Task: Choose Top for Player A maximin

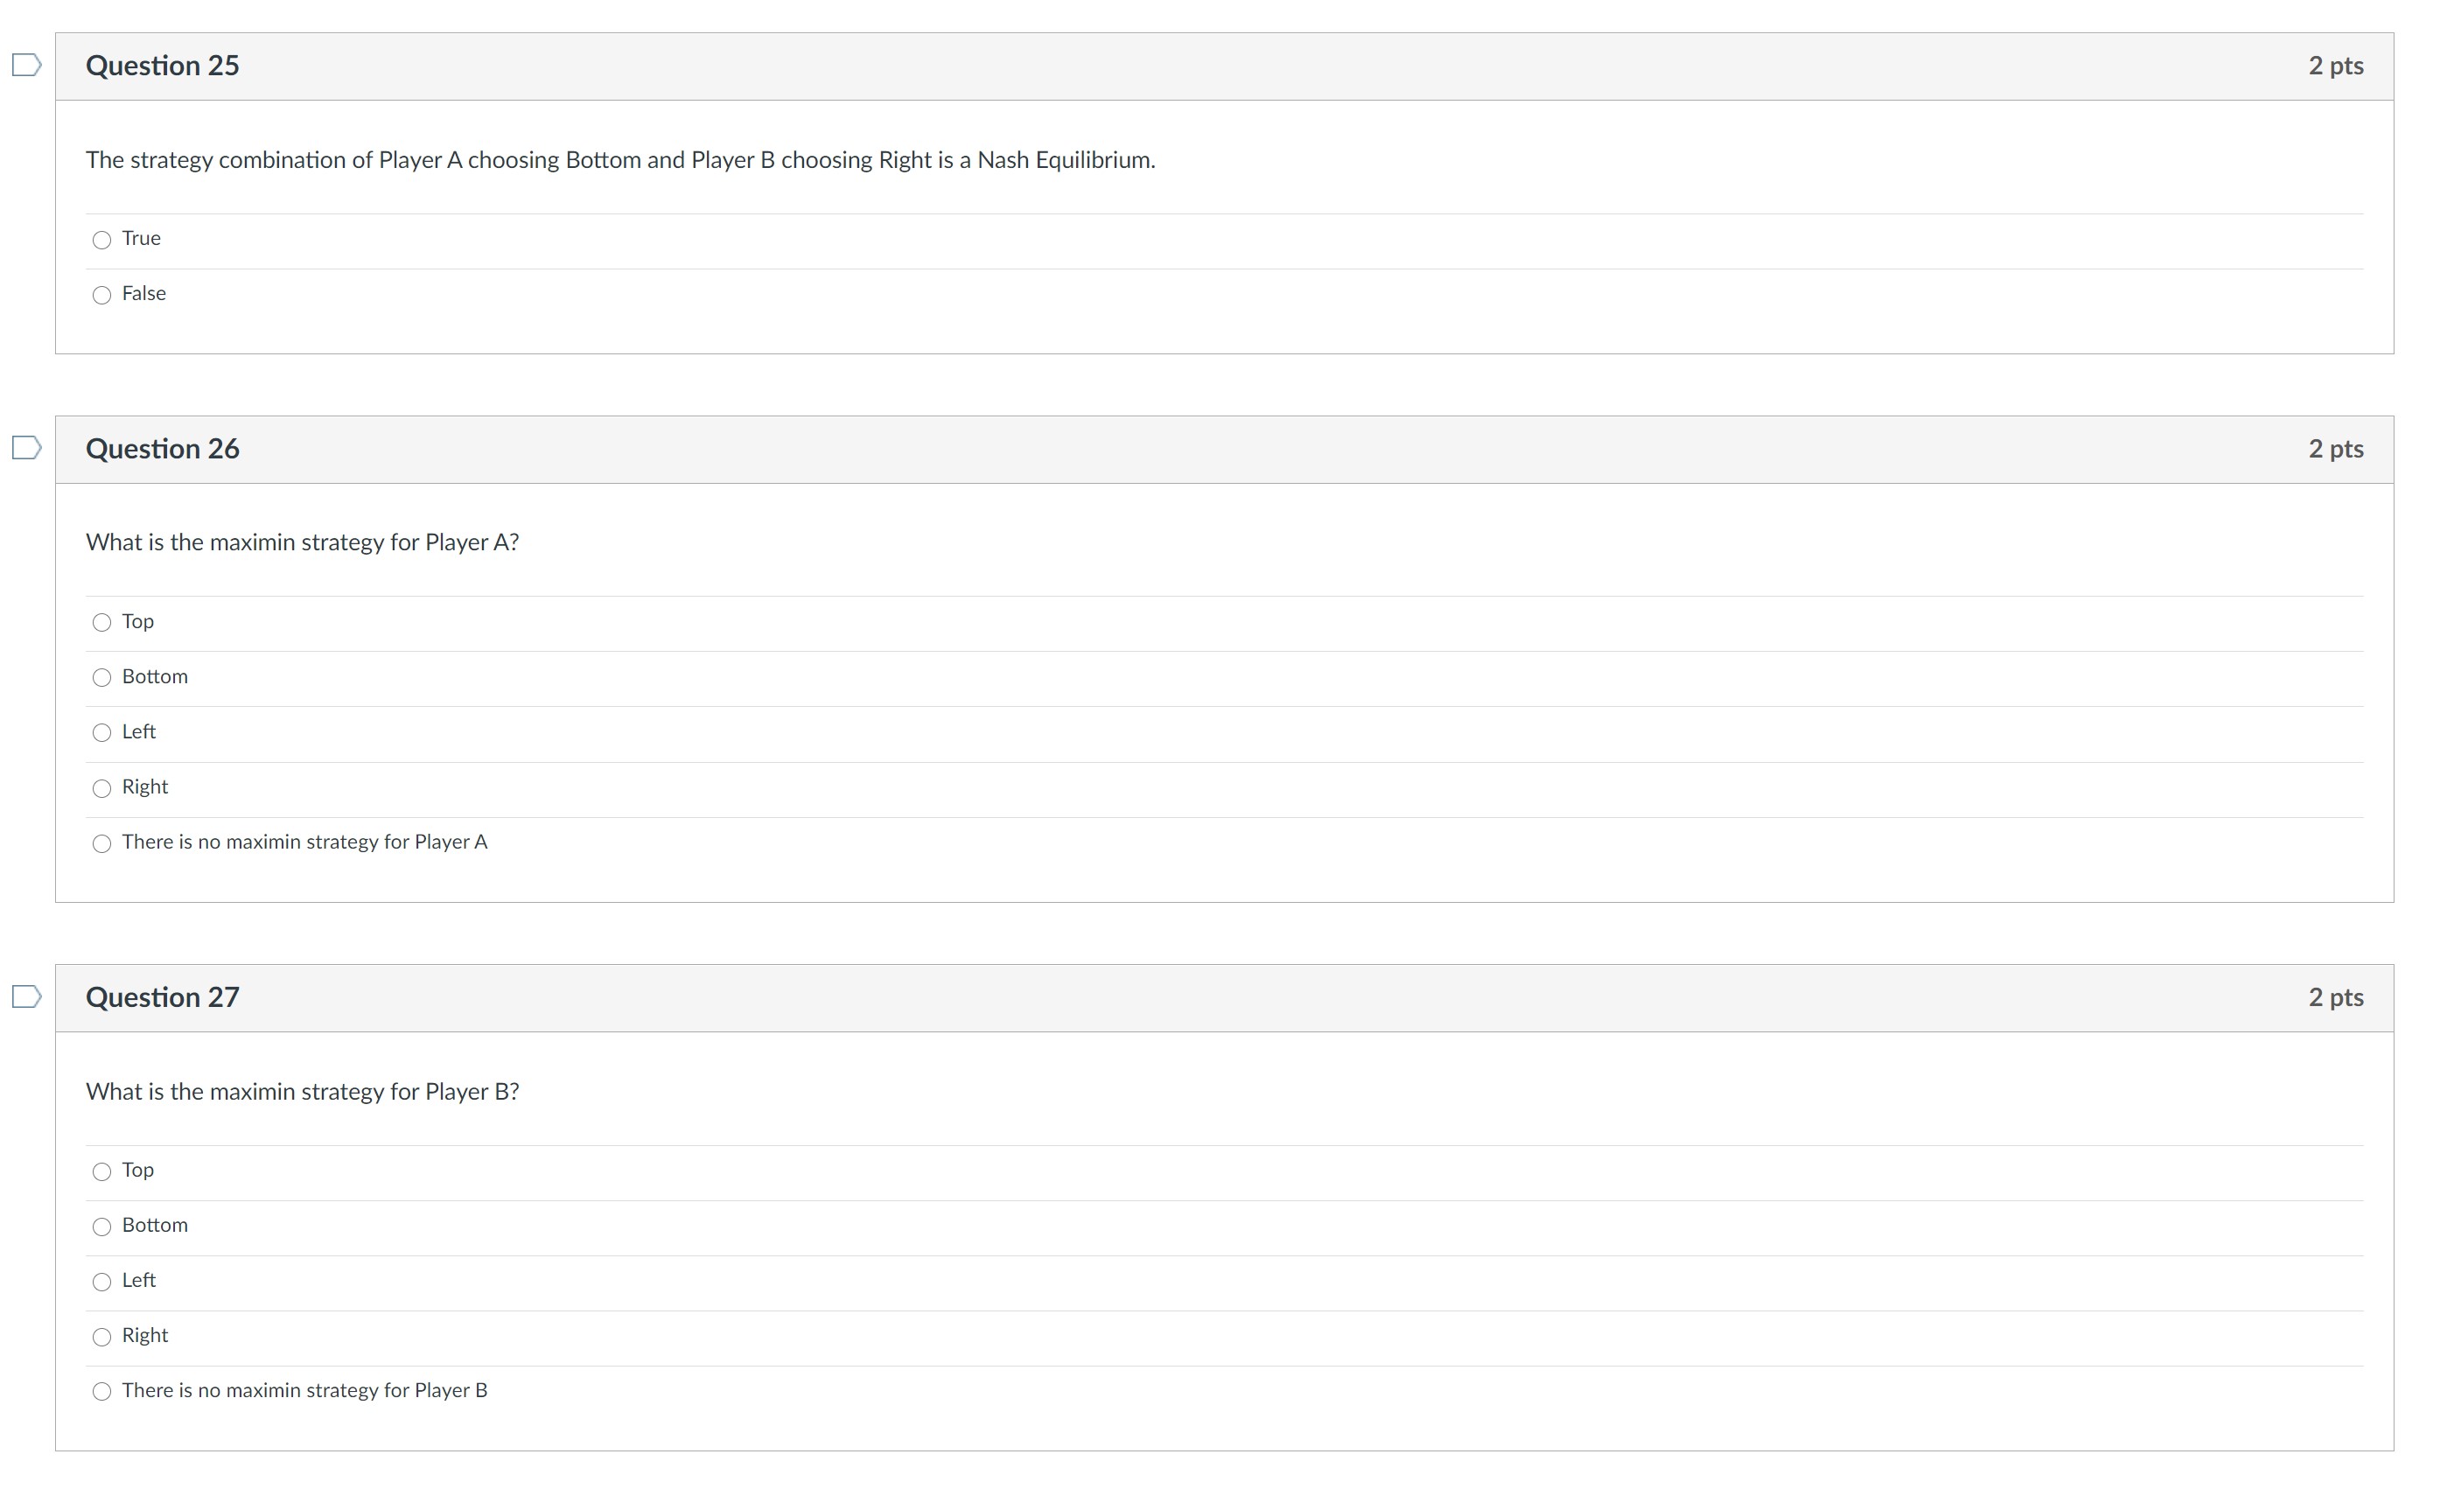Action: (x=101, y=624)
